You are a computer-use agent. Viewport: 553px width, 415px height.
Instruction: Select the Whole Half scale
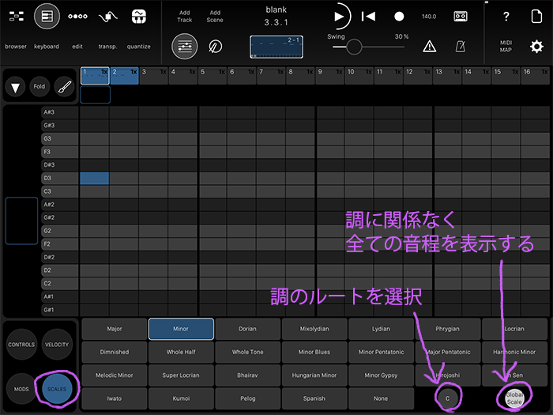tap(181, 353)
